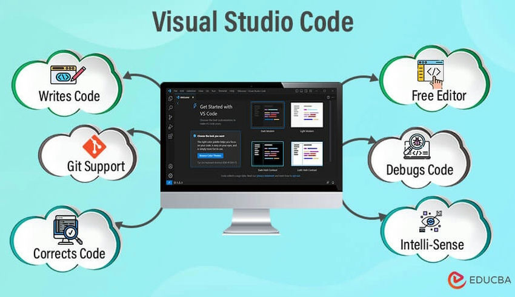The height and width of the screenshot is (297, 515).
Task: Open the Explorer view in the activity bar
Action: [x=170, y=98]
